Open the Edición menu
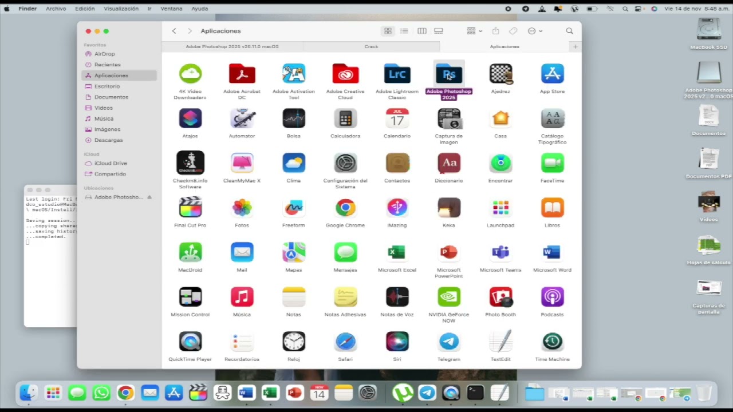Viewport: 733px width, 412px height. (x=85, y=9)
